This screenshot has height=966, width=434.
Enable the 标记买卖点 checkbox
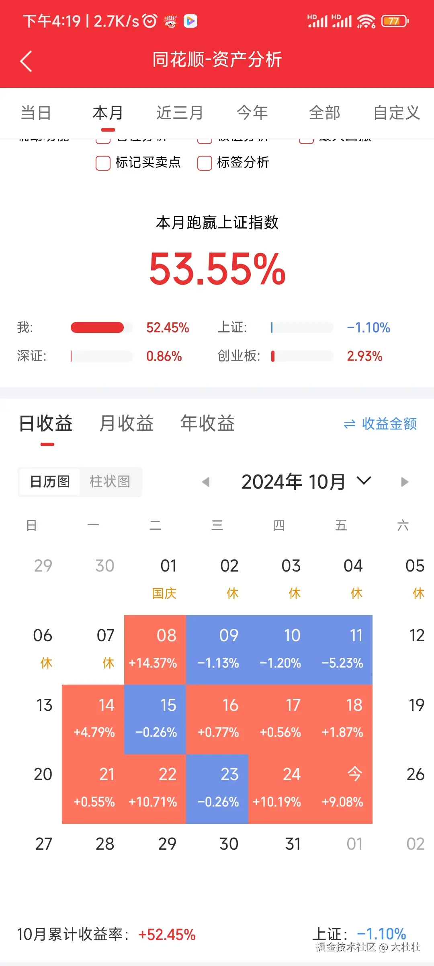(103, 163)
